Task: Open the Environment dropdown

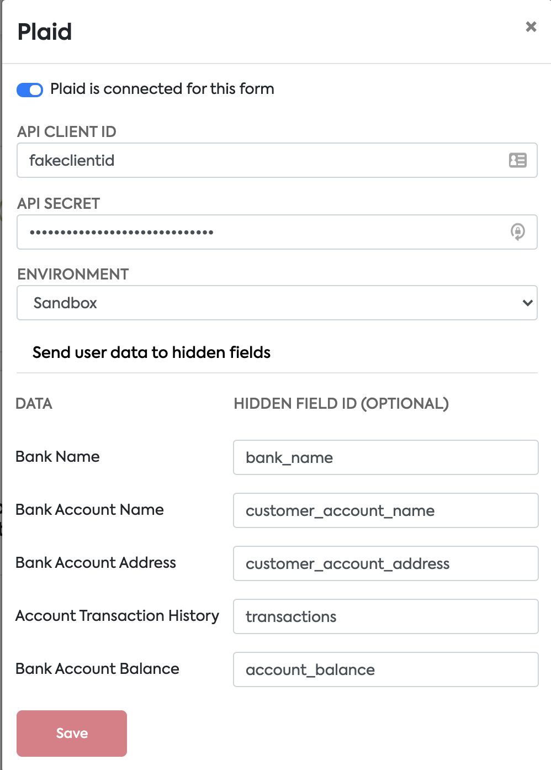Action: coord(276,303)
